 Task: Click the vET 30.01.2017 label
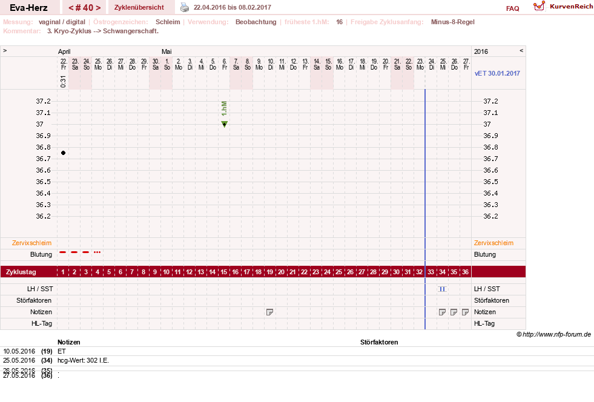click(497, 73)
